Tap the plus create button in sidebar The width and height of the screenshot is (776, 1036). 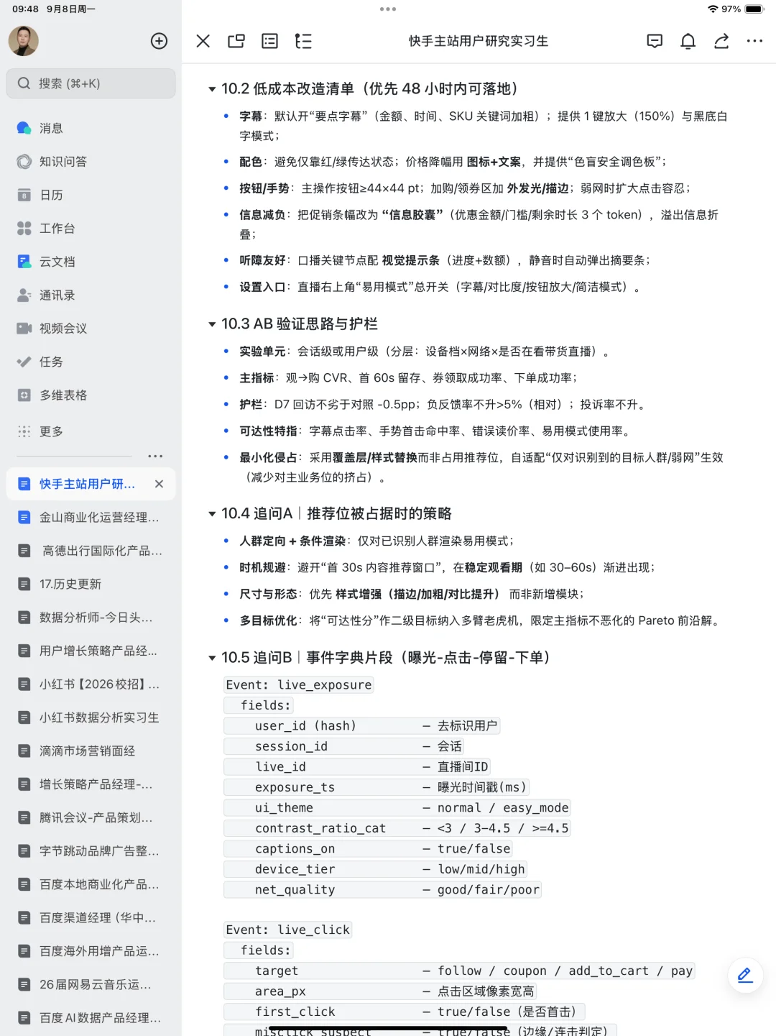click(x=159, y=41)
